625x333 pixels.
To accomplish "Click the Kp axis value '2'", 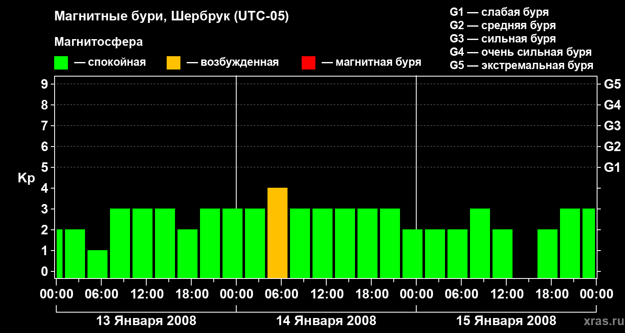I will pos(45,230).
